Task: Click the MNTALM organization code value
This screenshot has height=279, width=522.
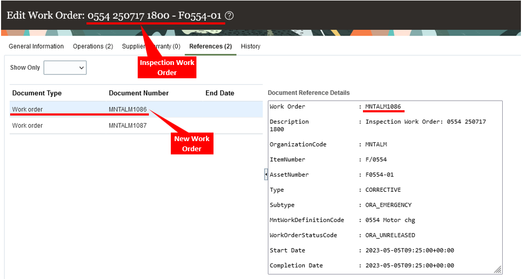Action: [x=376, y=144]
